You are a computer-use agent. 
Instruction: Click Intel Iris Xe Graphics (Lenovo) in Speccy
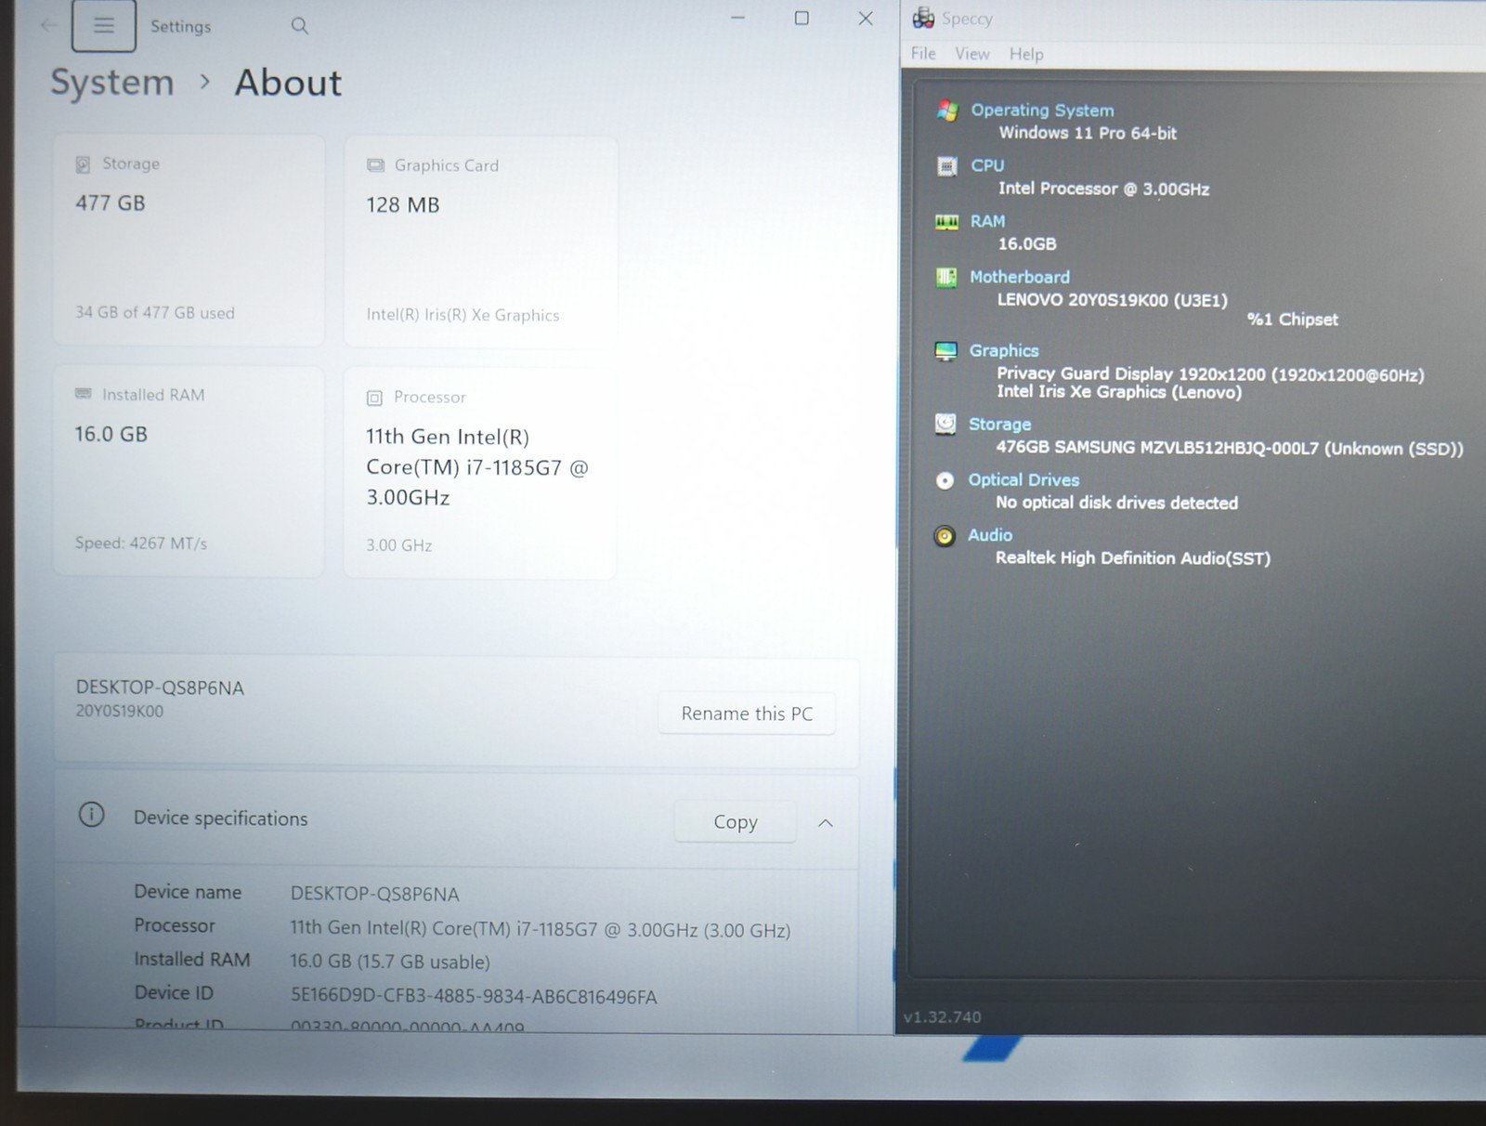(1119, 392)
